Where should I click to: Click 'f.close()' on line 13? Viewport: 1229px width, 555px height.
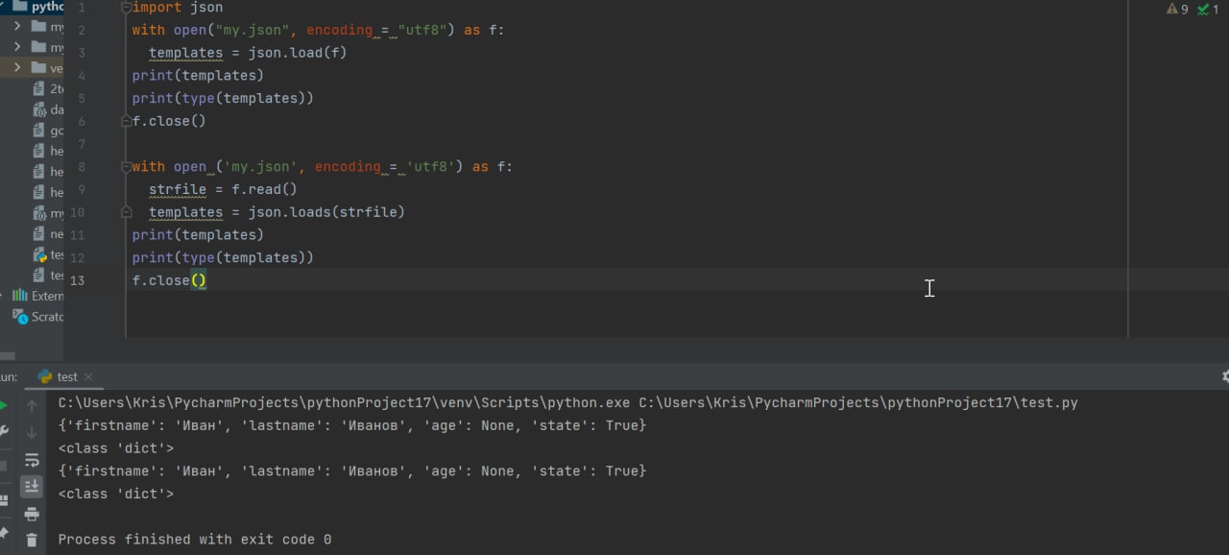pos(169,280)
